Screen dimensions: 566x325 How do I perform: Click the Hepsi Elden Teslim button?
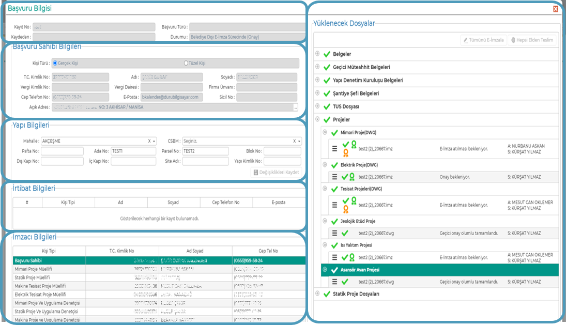(532, 40)
